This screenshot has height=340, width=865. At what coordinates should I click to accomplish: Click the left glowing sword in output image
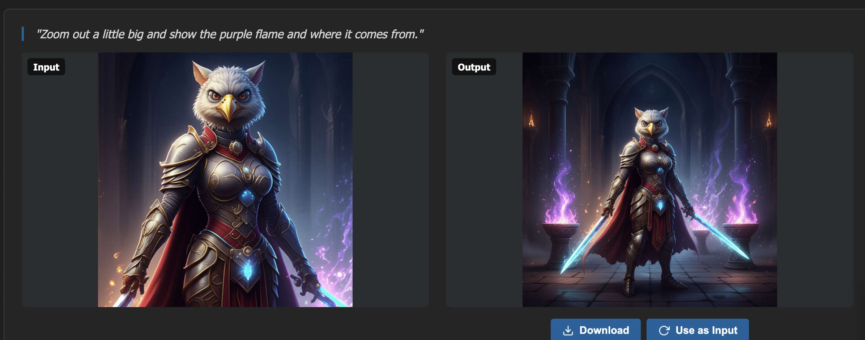583,244
